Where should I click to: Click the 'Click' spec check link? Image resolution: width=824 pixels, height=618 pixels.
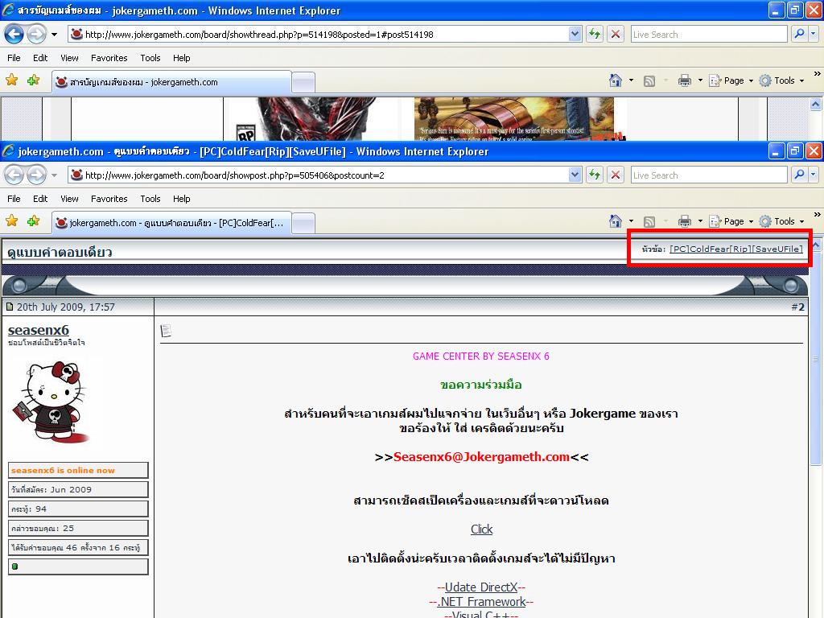[481, 529]
